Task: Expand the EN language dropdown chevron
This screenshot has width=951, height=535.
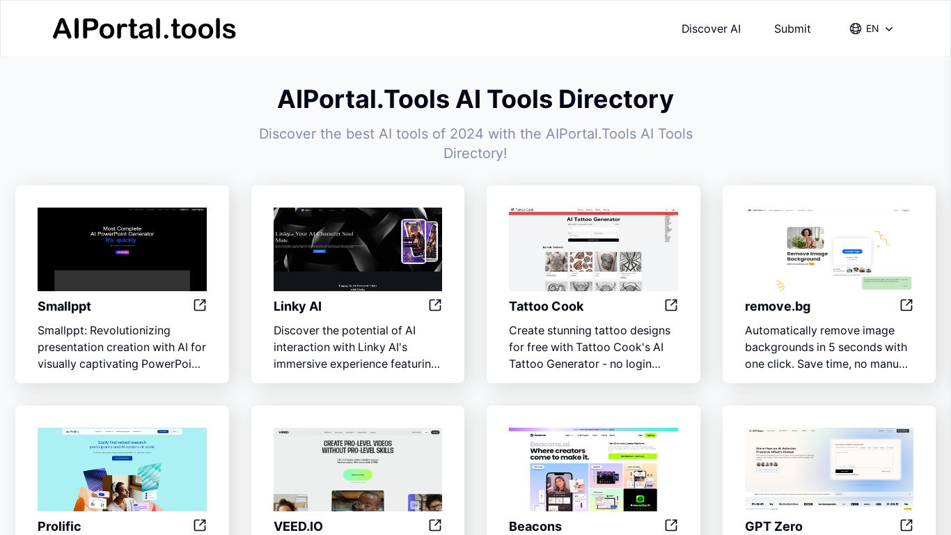Action: pos(889,29)
